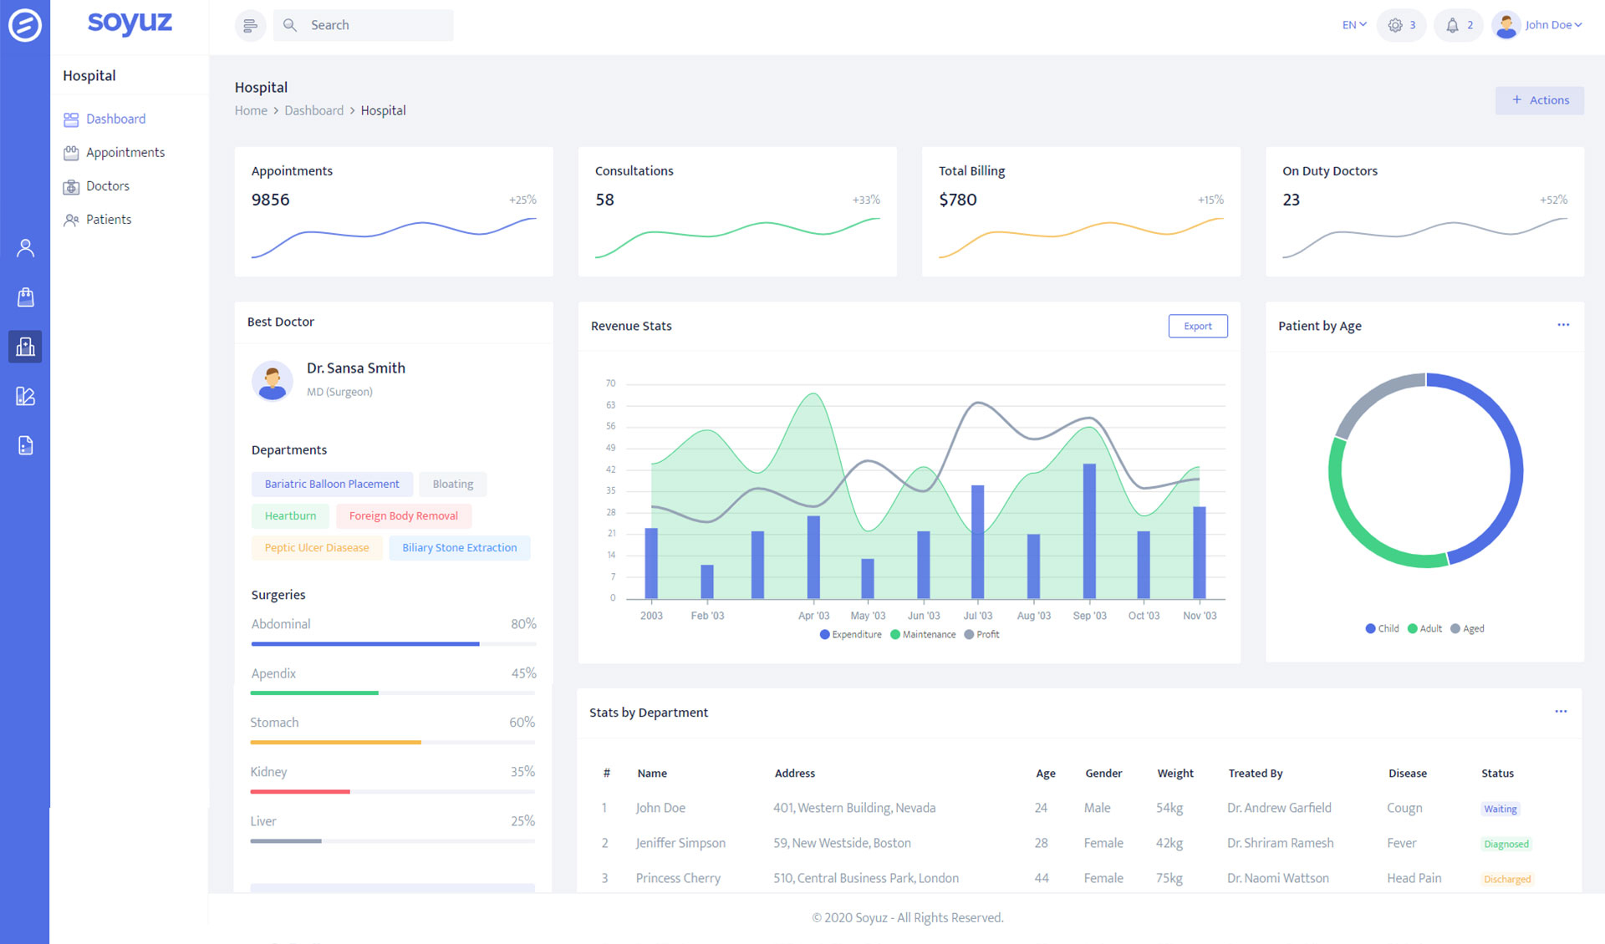Open the color swatches icon in sidebar

pos(25,396)
